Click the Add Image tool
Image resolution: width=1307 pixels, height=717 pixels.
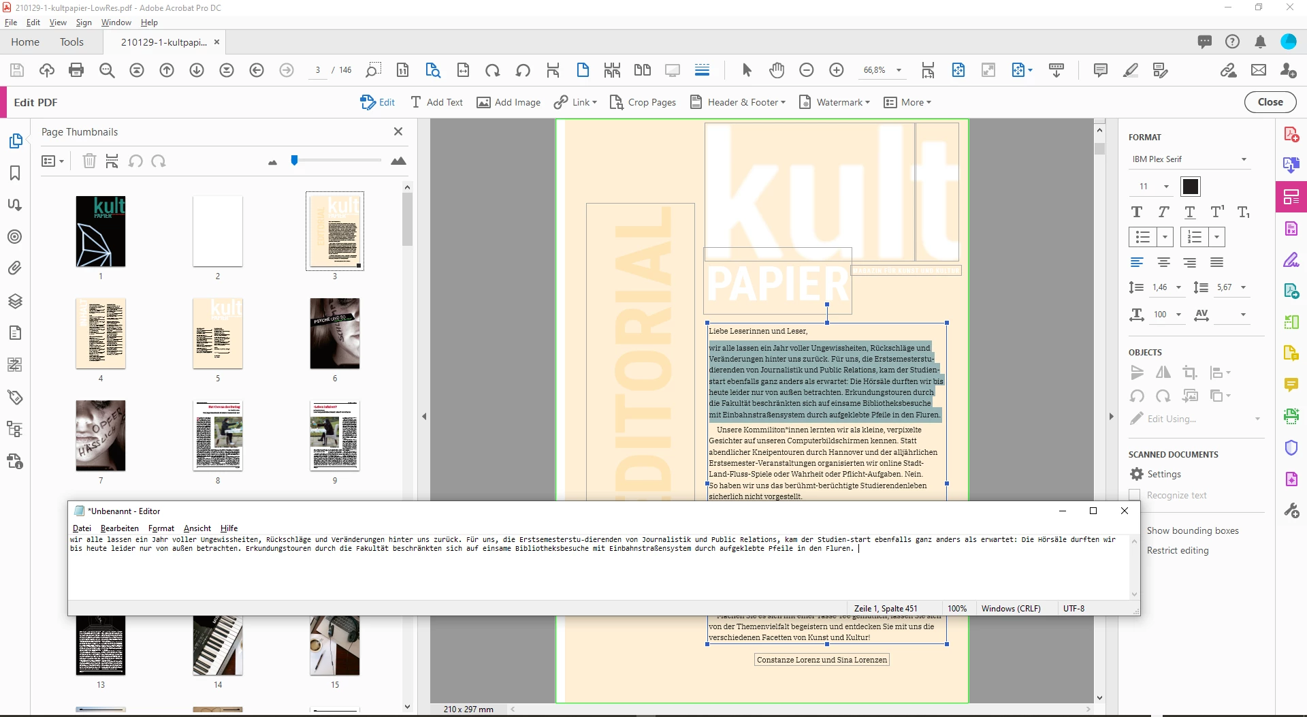tap(509, 102)
